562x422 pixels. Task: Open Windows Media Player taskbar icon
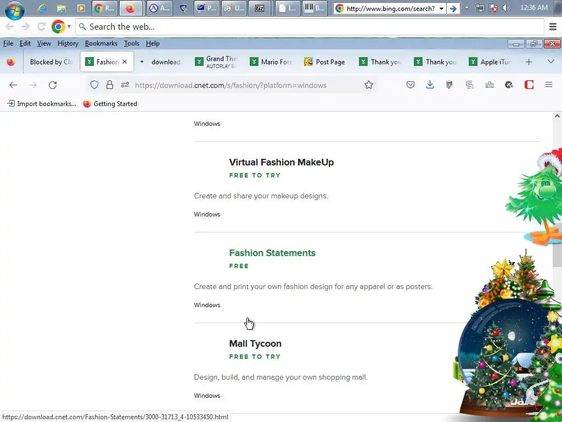pyautogui.click(x=81, y=8)
